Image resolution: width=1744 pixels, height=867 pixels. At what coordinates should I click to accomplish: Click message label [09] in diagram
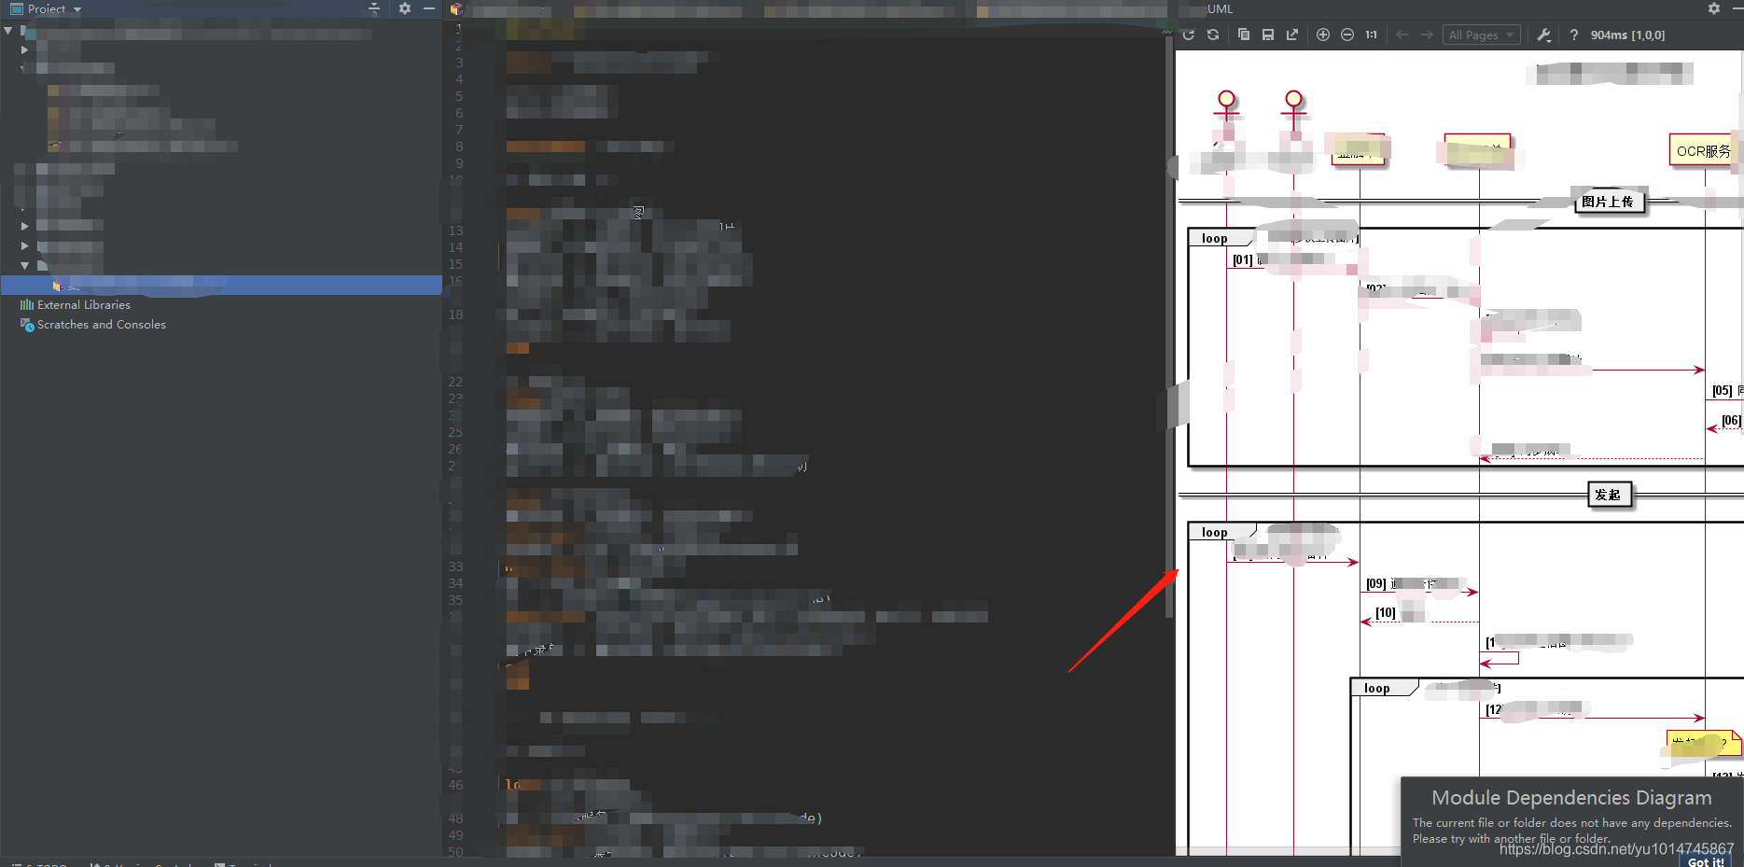(1376, 583)
